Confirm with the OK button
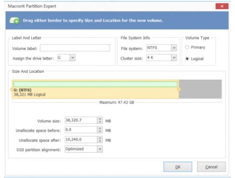 (x=178, y=167)
